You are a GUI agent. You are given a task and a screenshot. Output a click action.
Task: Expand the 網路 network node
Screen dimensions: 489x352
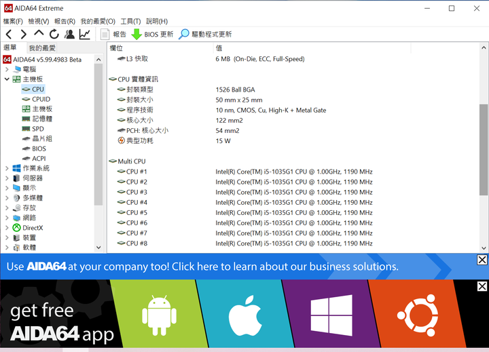(x=7, y=218)
